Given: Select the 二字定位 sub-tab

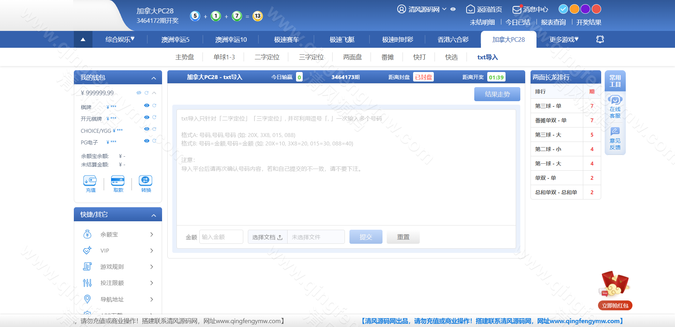Looking at the screenshot, I should pyautogui.click(x=267, y=57).
